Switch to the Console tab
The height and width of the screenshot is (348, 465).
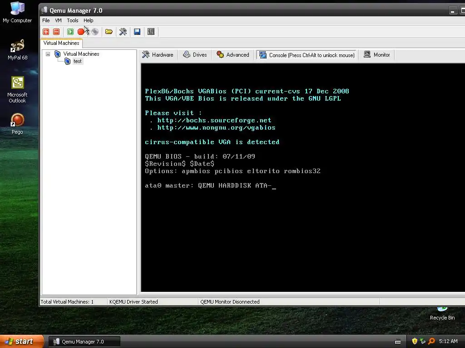tap(307, 55)
